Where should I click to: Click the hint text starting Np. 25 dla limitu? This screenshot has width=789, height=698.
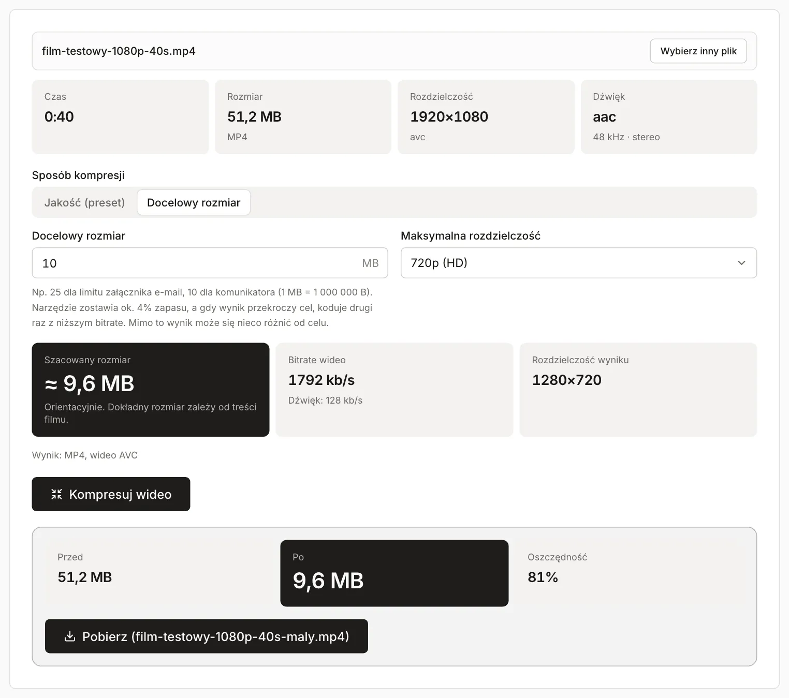(x=202, y=307)
